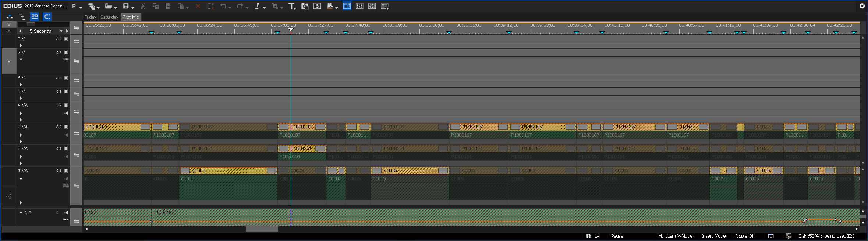Screen dimensions: 868x241
Task: Click the Undo arrow icon
Action: [x=223, y=6]
